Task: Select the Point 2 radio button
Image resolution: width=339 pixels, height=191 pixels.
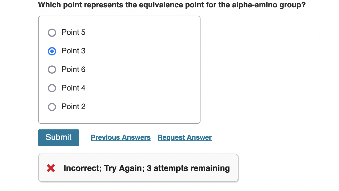Action: tap(52, 107)
